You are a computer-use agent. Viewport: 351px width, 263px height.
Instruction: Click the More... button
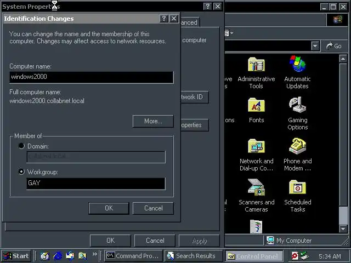(x=153, y=121)
